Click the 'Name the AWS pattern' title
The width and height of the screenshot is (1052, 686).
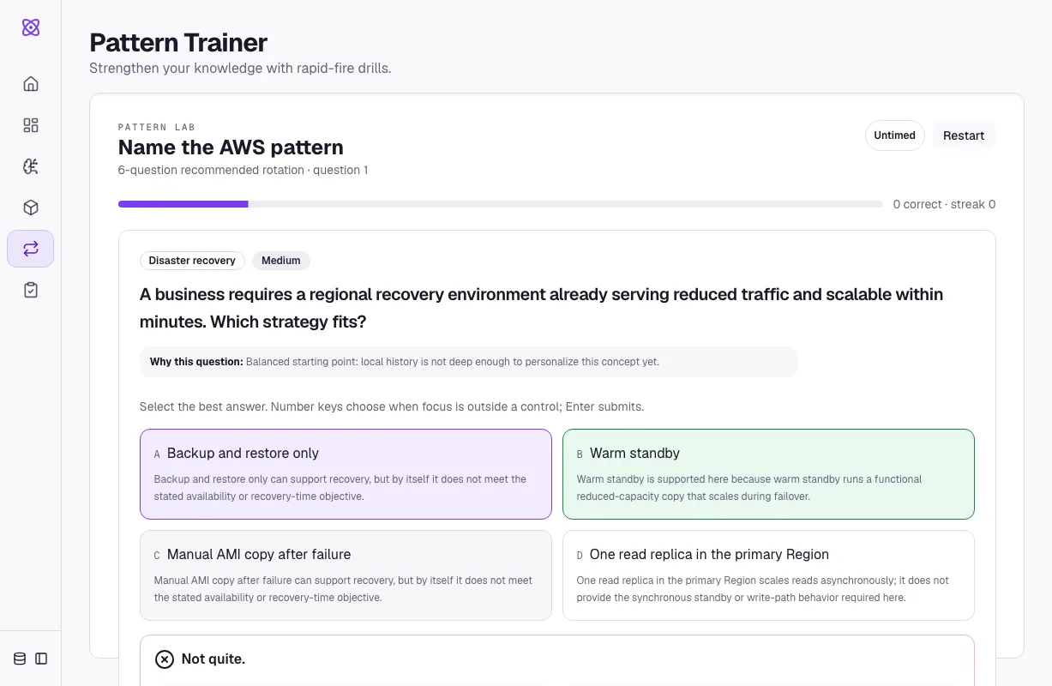[x=231, y=147]
